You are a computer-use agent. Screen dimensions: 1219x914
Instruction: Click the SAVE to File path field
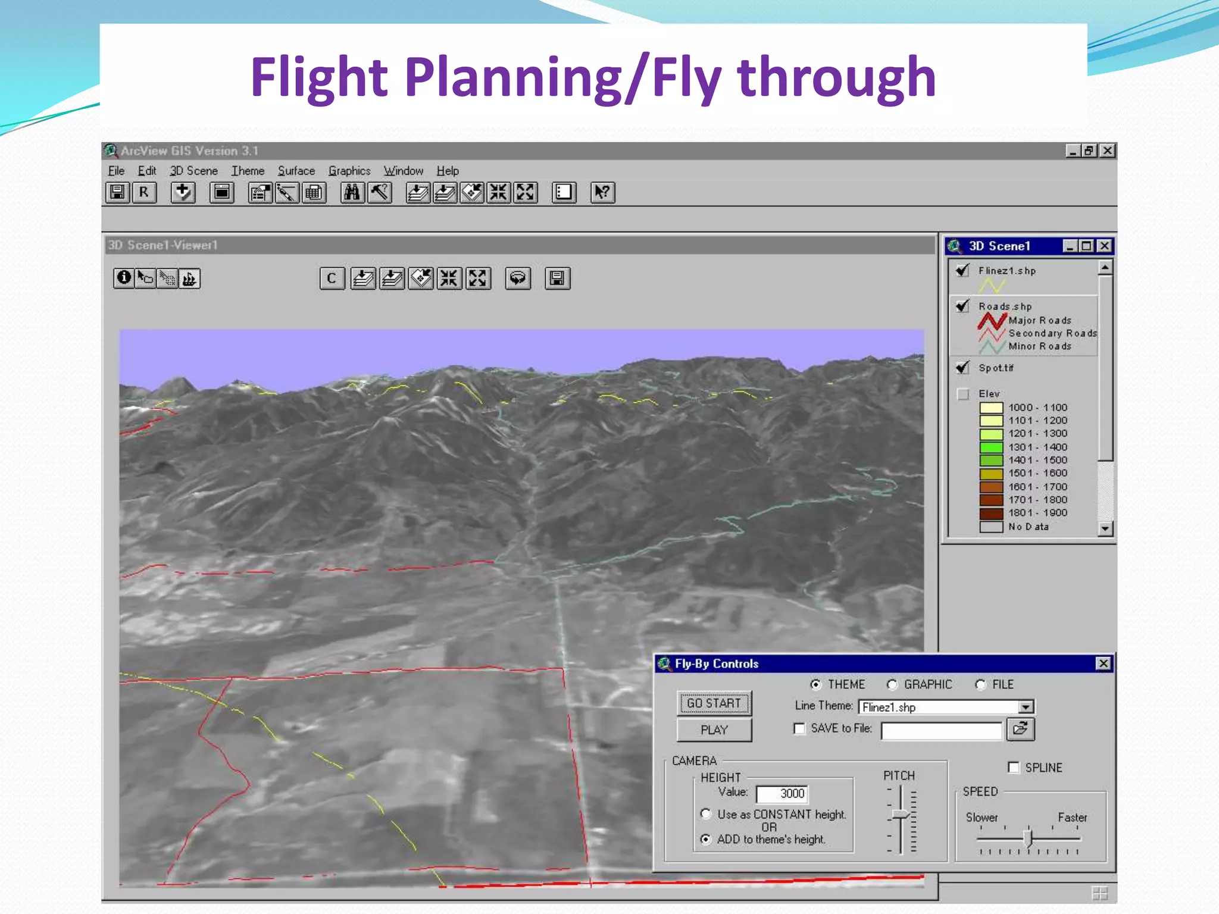[x=942, y=730]
